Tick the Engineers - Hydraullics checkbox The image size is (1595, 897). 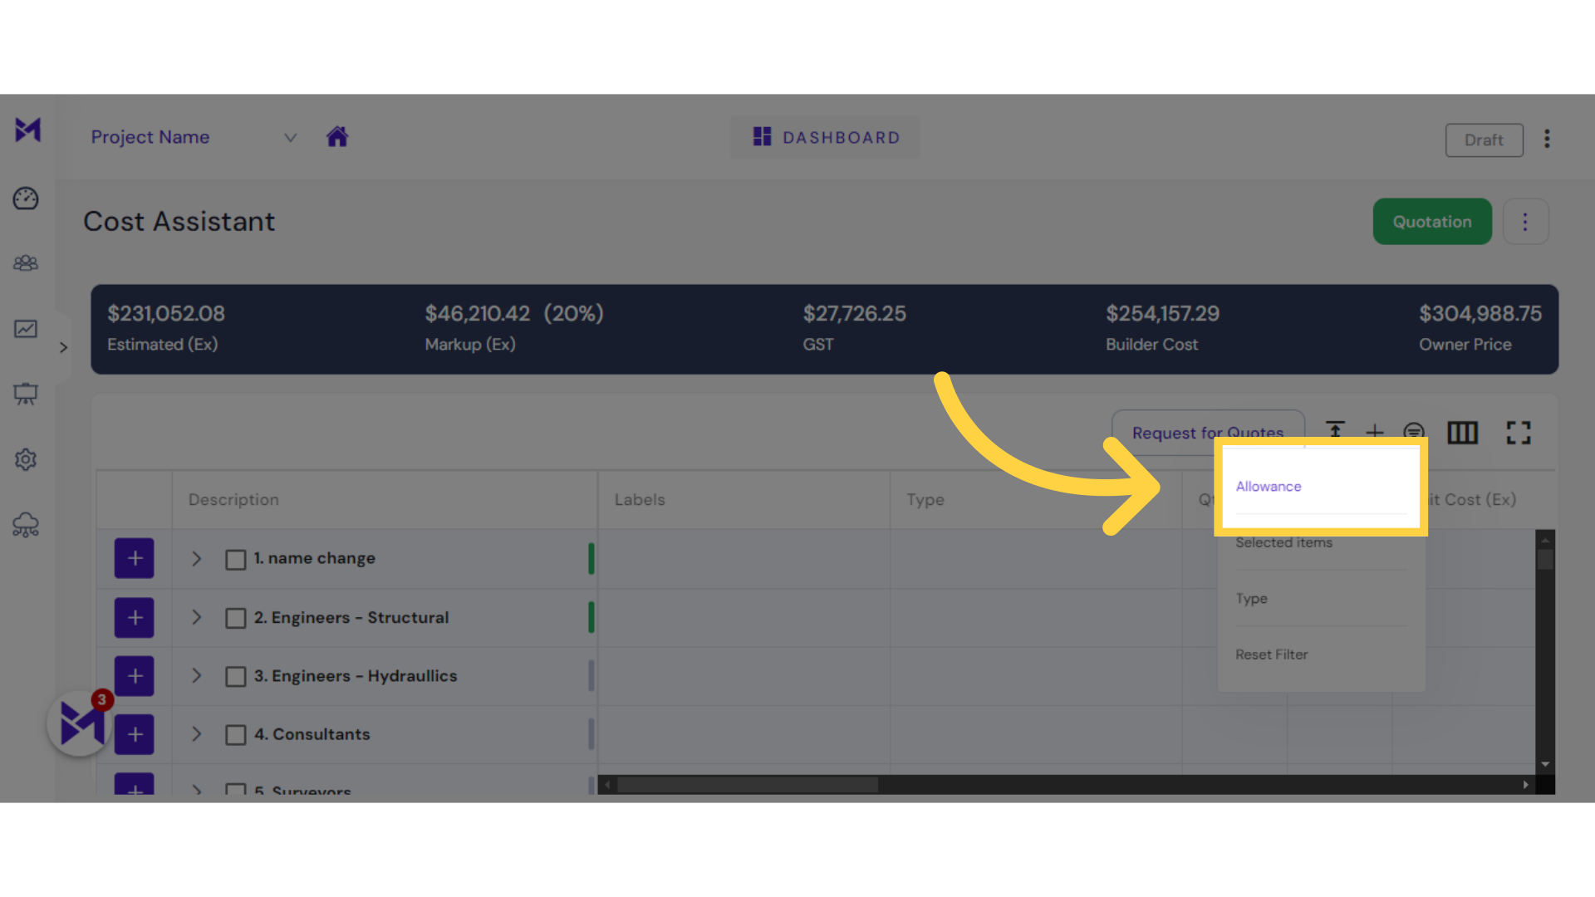point(236,676)
